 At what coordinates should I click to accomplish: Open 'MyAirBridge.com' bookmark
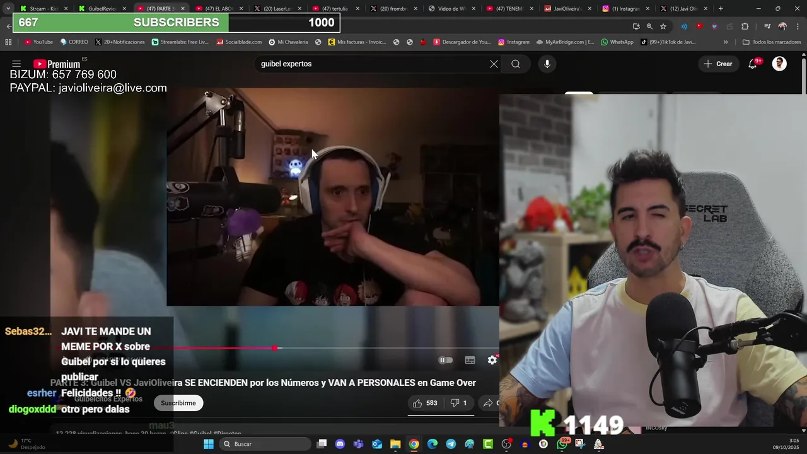click(566, 42)
